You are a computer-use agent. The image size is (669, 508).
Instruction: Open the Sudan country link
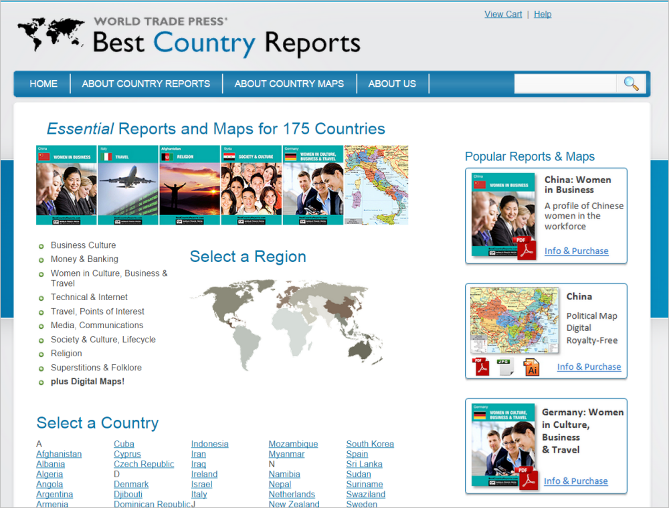359,475
